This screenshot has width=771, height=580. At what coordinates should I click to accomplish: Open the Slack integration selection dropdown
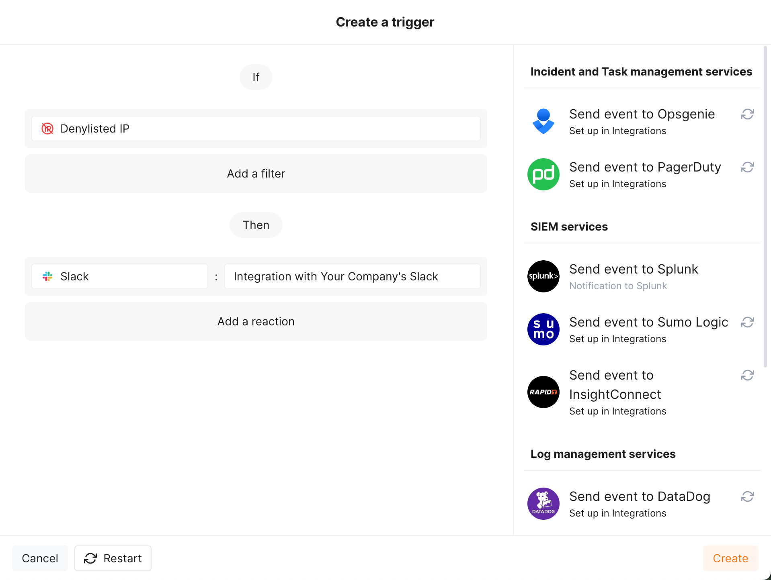(x=352, y=276)
